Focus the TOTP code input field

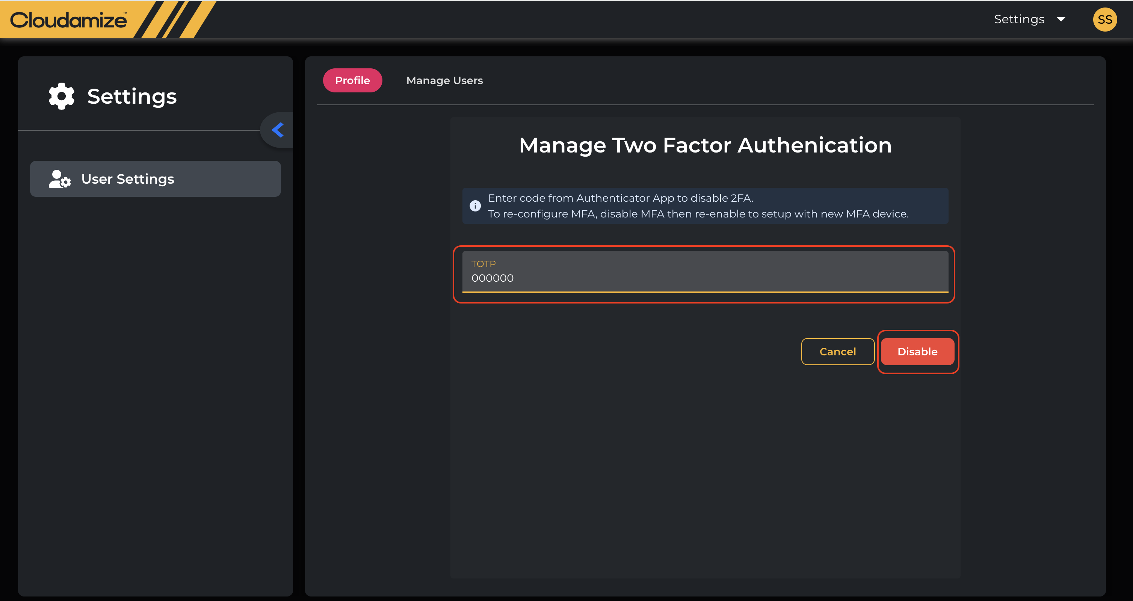coord(705,278)
